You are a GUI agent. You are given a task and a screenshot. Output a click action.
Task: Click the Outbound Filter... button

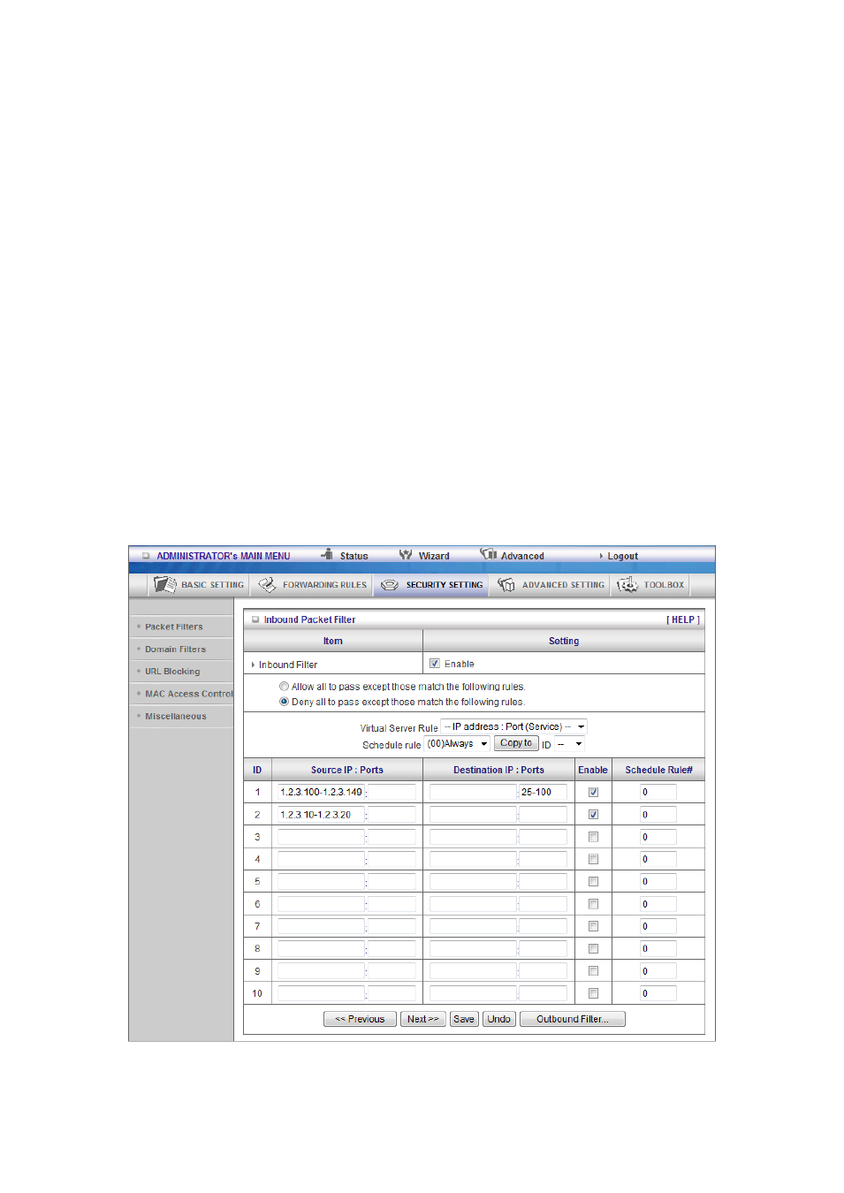(x=573, y=1019)
